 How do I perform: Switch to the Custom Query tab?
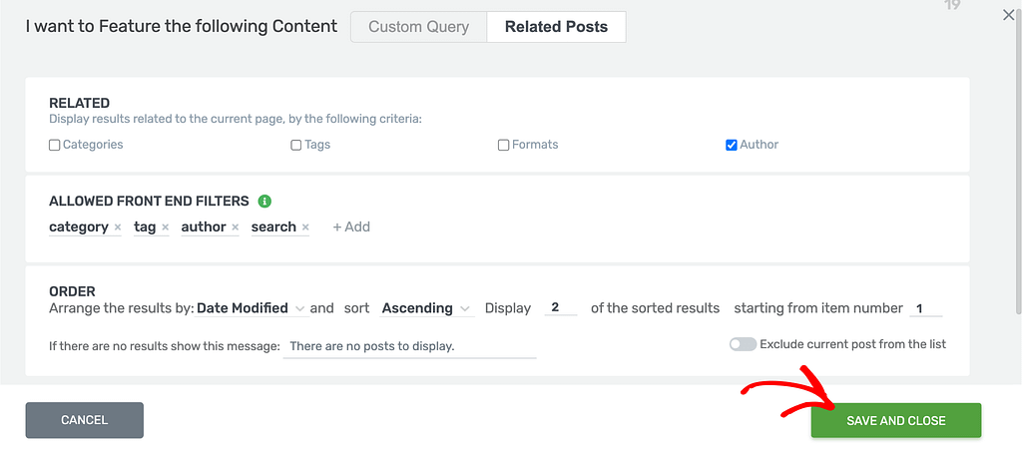point(418,27)
